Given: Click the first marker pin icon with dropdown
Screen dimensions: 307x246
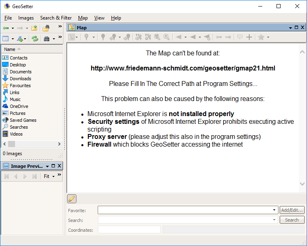Looking at the screenshot, I should tap(86, 37).
